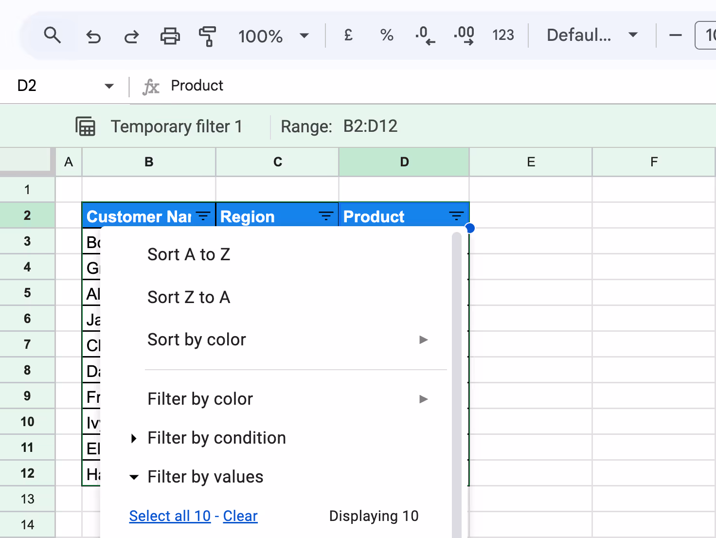The image size is (716, 538).
Task: Open the search within sheet tool
Action: (53, 35)
